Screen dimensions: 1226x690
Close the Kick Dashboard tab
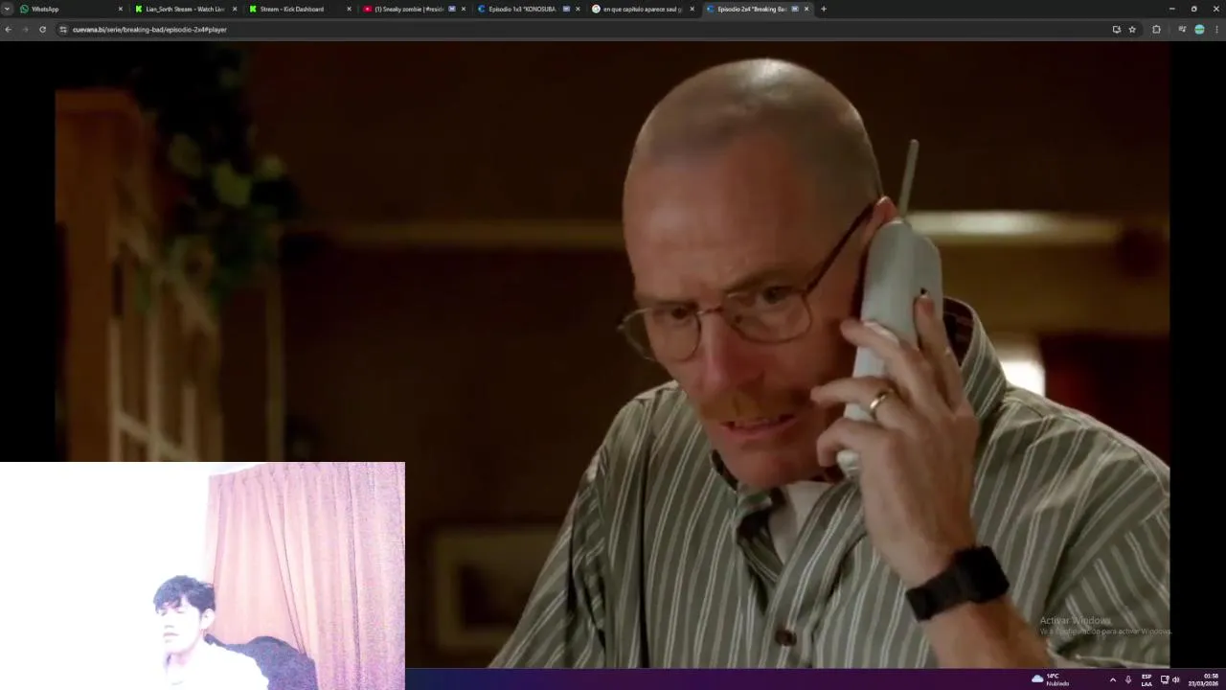coord(349,9)
